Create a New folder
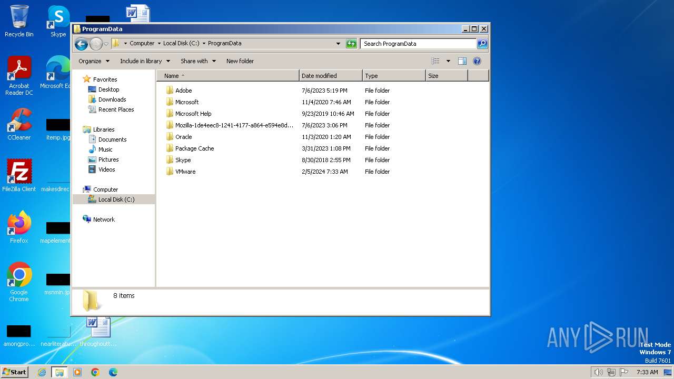Image resolution: width=674 pixels, height=379 pixels. tap(240, 61)
